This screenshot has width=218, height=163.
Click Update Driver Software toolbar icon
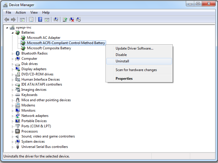[x=65, y=19]
